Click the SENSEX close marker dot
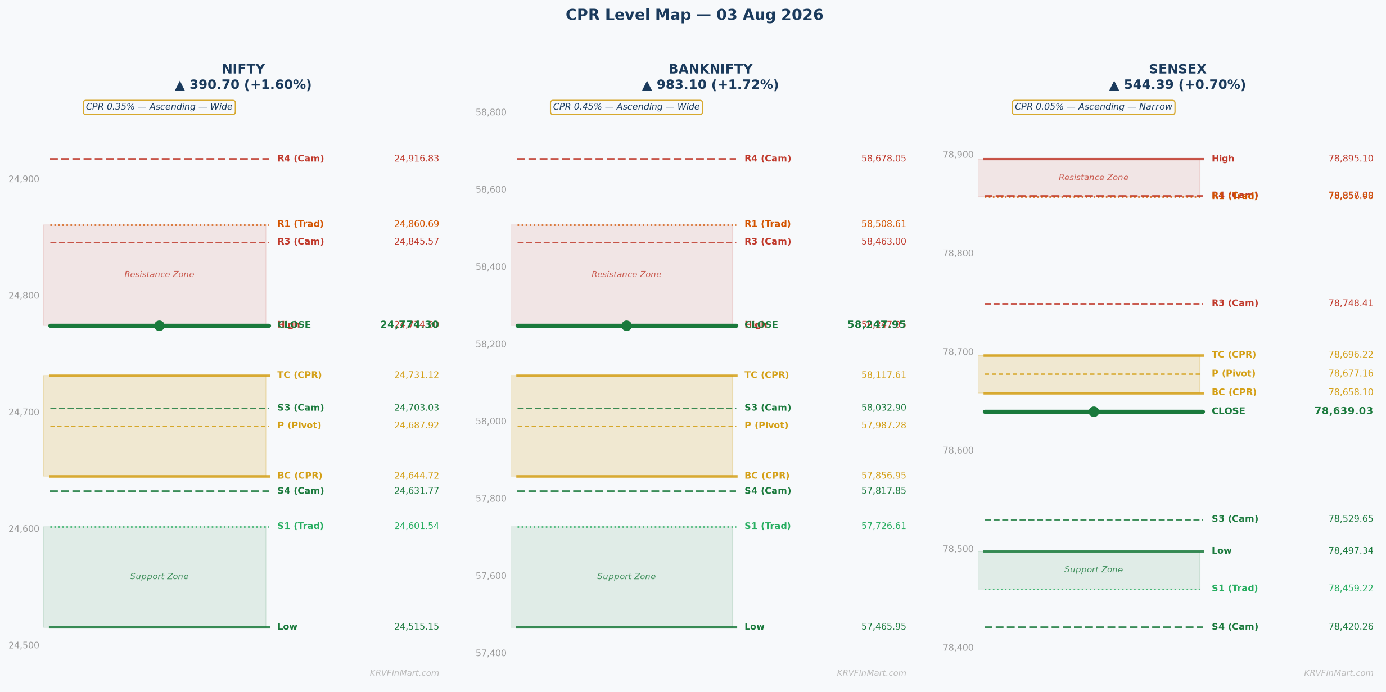This screenshot has height=692, width=1386. click(x=1094, y=411)
